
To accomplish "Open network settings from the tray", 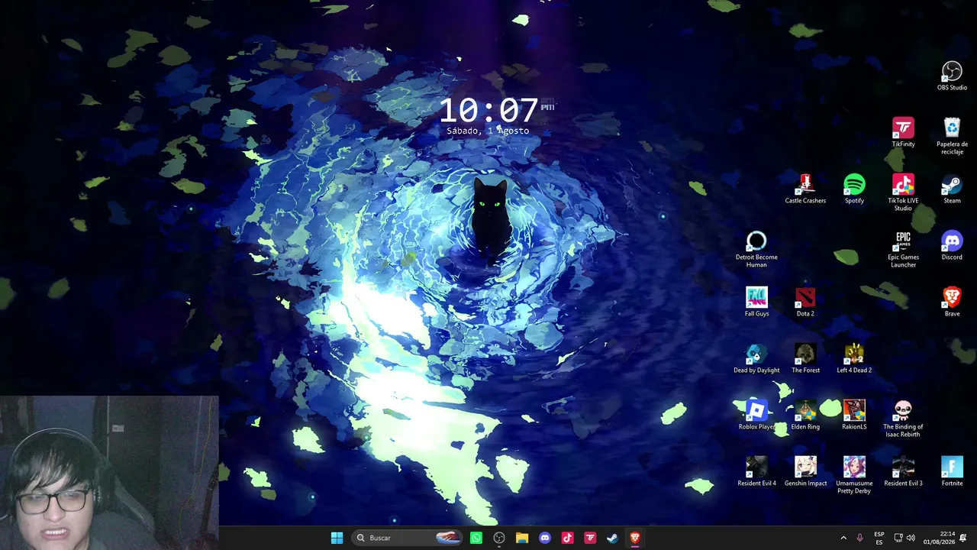I will click(x=898, y=538).
